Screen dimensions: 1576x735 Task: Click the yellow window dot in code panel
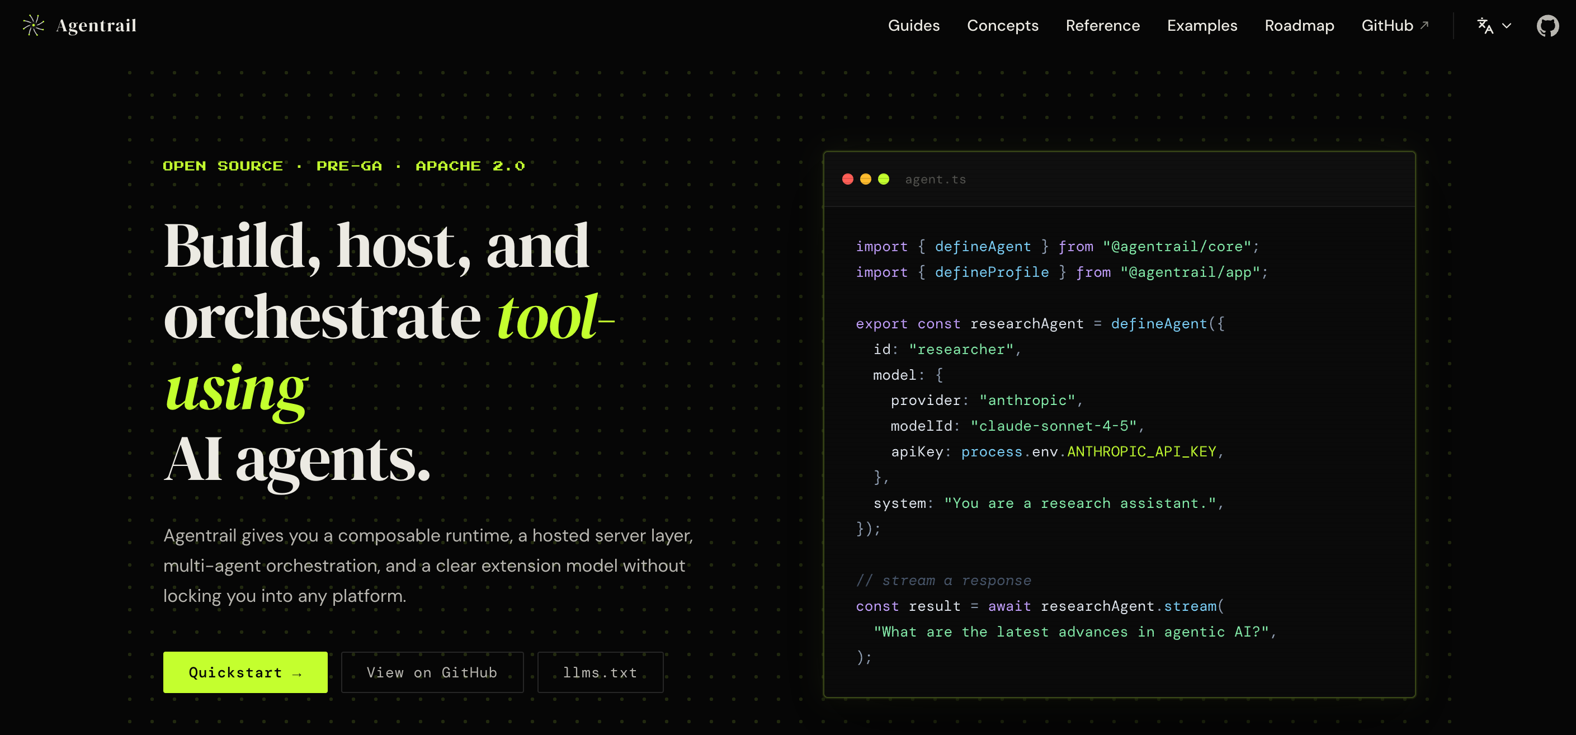click(x=865, y=180)
